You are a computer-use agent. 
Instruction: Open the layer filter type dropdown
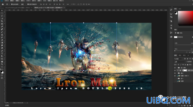point(178,59)
